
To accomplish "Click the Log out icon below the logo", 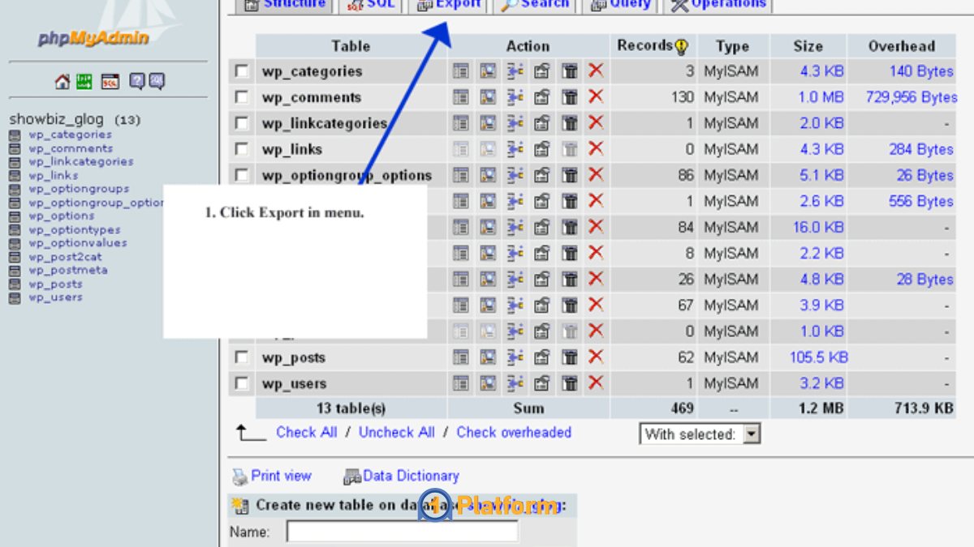I will 84,80.
